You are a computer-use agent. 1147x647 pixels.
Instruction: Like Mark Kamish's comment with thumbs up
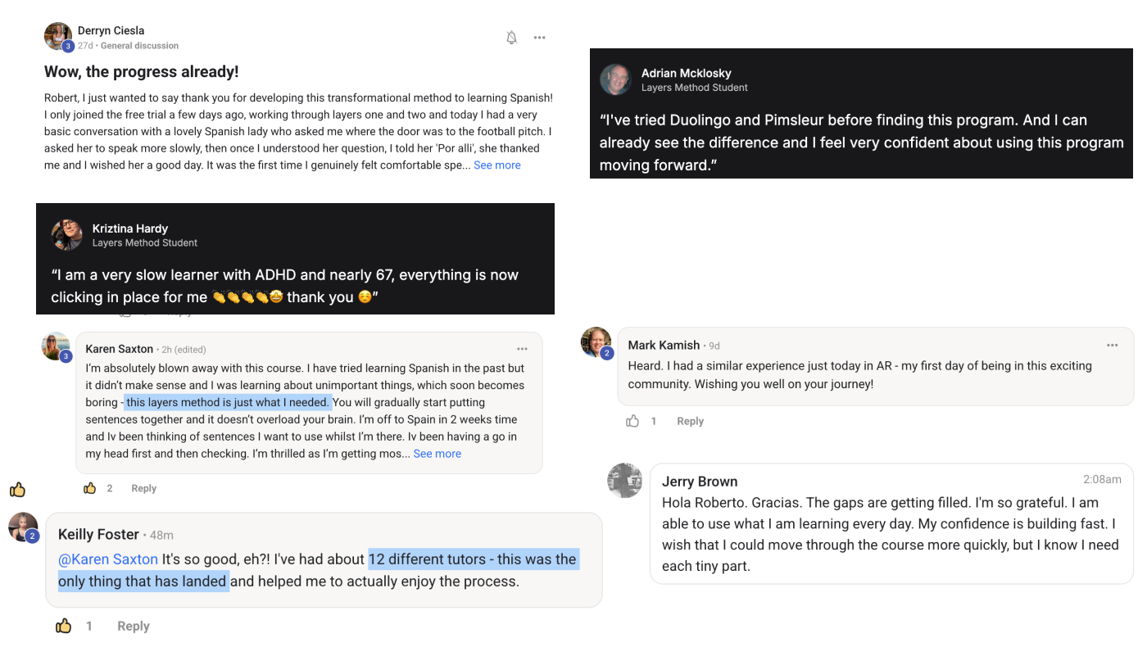coord(632,421)
